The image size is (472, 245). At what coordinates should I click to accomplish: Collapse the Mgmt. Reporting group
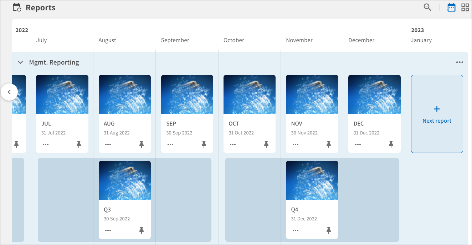pyautogui.click(x=20, y=62)
